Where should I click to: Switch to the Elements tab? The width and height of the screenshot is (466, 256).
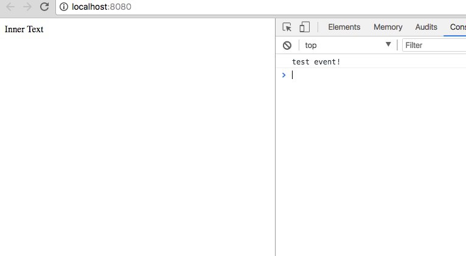344,27
